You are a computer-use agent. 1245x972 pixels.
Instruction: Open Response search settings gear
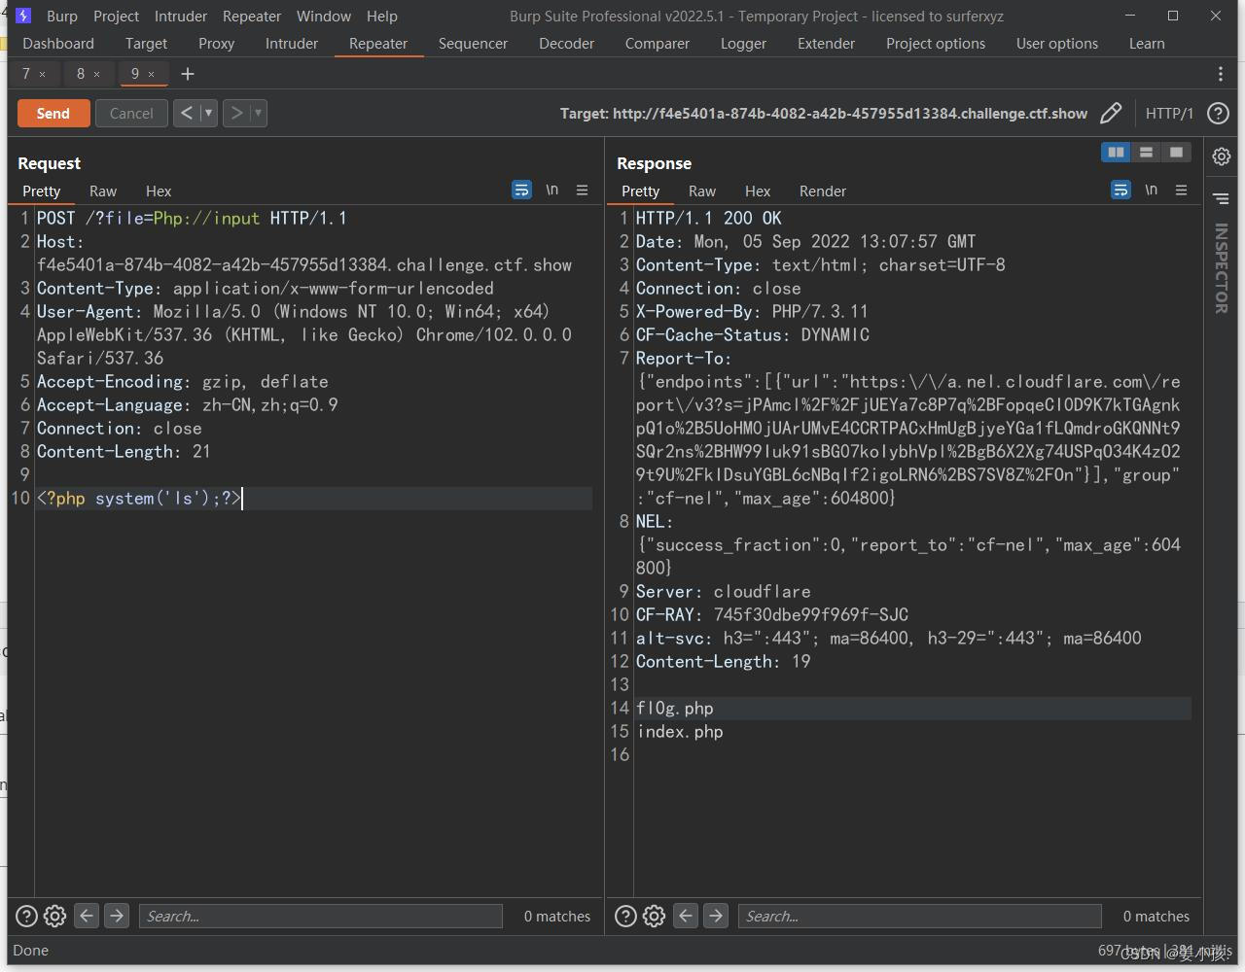pos(655,916)
